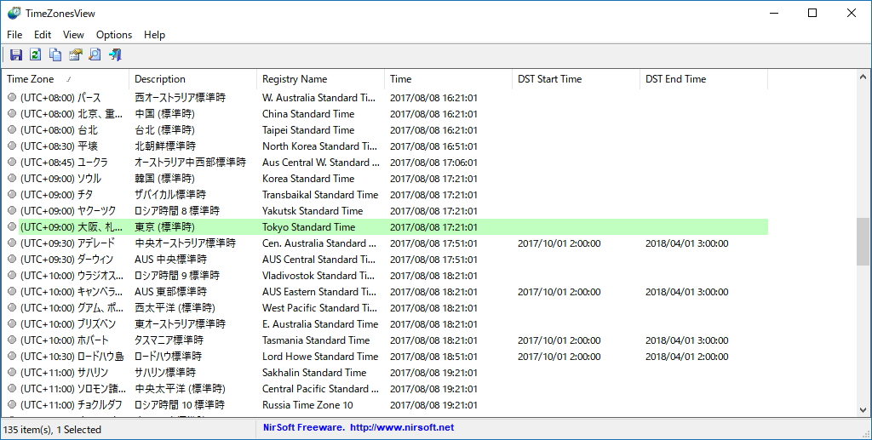Open the Help menu
This screenshot has width=872, height=440.
click(155, 34)
